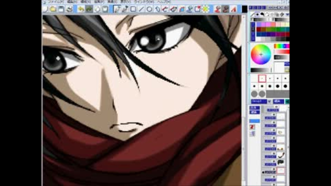Select the eyedropper tool next to freehand
This screenshot has width=331, height=186.
(x=125, y=9)
